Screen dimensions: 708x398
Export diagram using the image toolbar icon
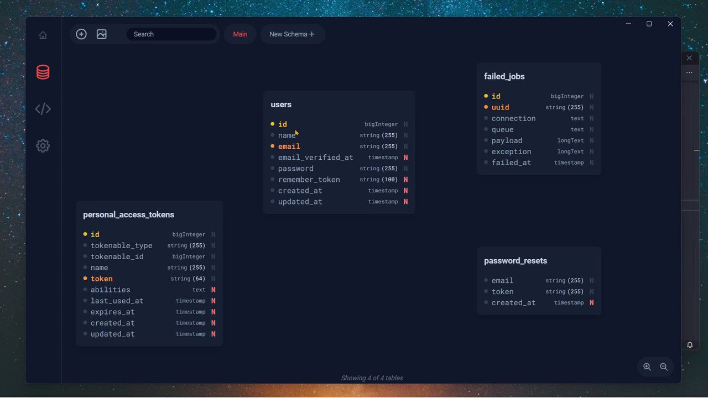tap(101, 34)
